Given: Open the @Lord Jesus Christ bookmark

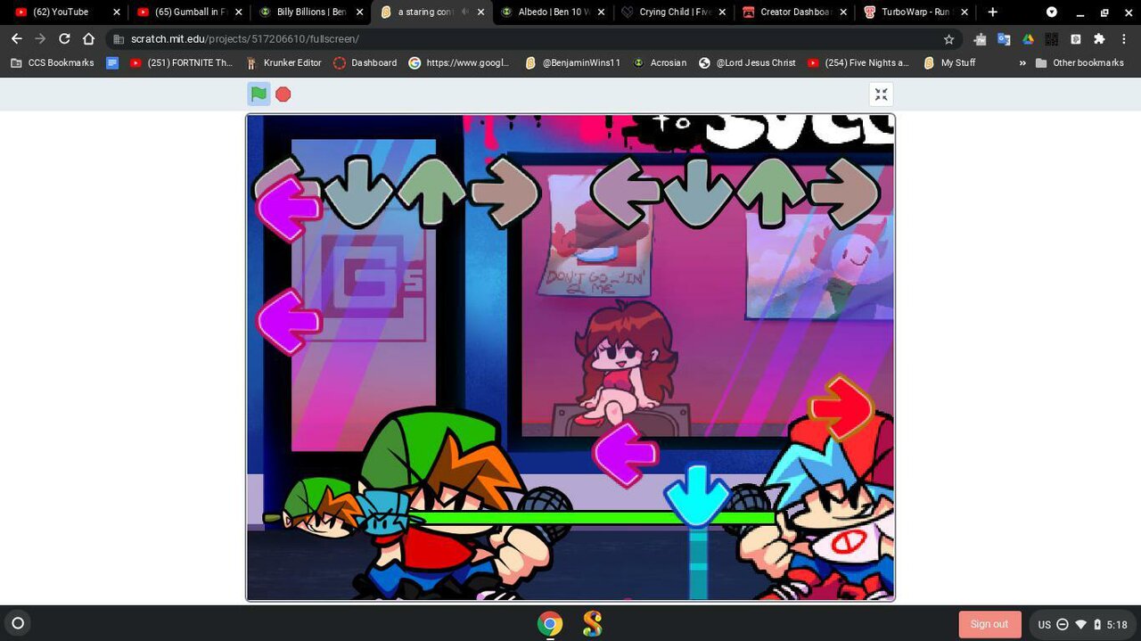Looking at the screenshot, I should (x=747, y=62).
